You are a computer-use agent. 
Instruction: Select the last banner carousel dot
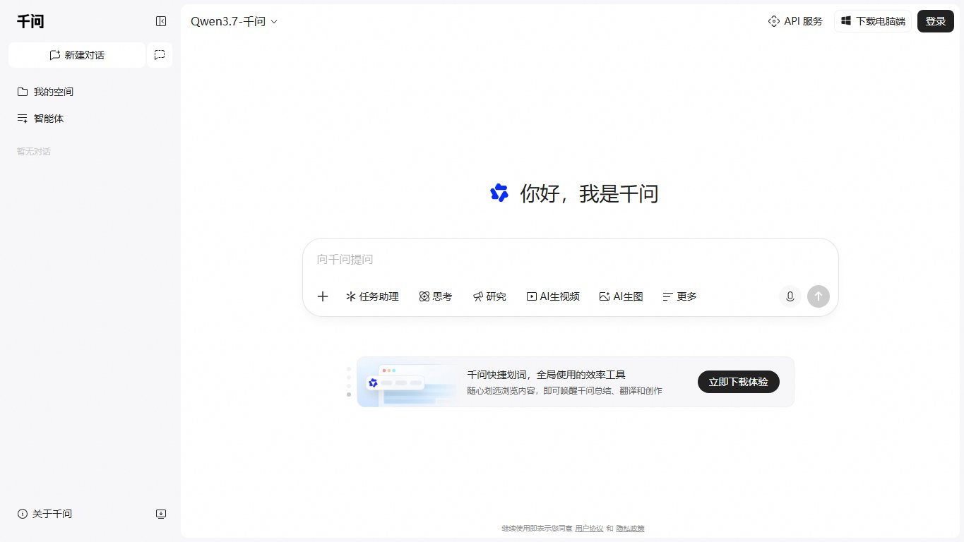click(349, 395)
